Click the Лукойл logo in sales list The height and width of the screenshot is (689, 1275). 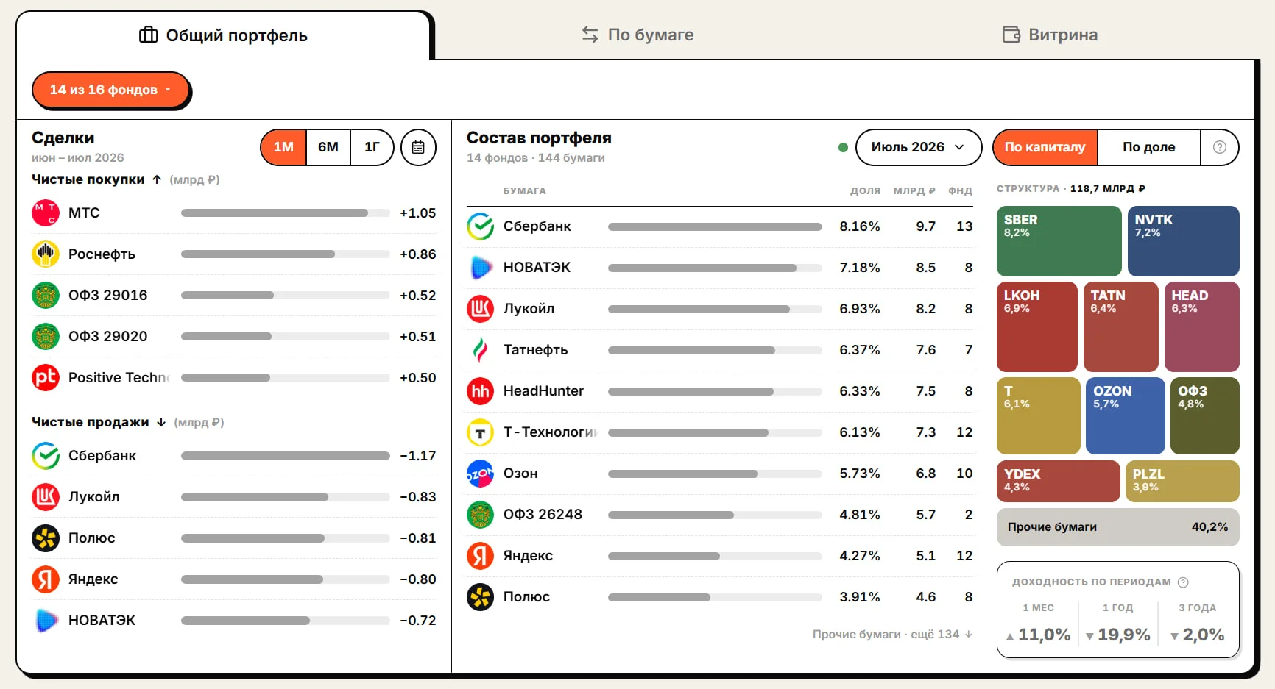(x=46, y=497)
